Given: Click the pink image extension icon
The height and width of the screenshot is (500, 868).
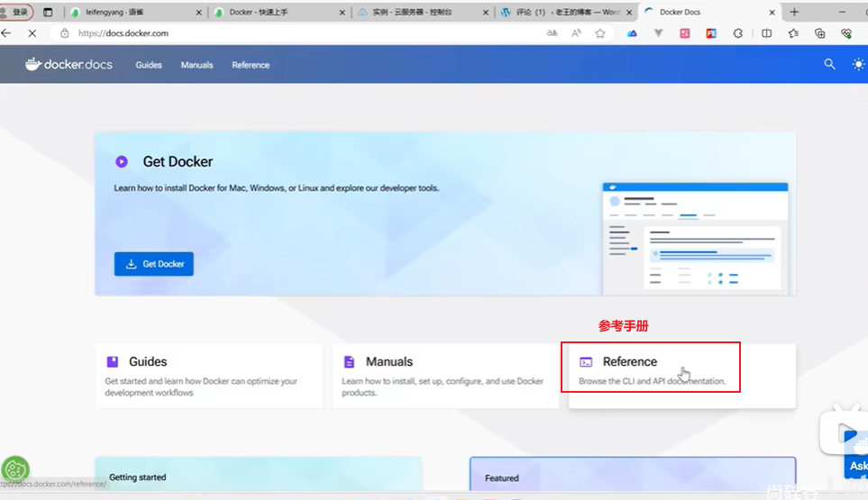Looking at the screenshot, I should point(685,33).
